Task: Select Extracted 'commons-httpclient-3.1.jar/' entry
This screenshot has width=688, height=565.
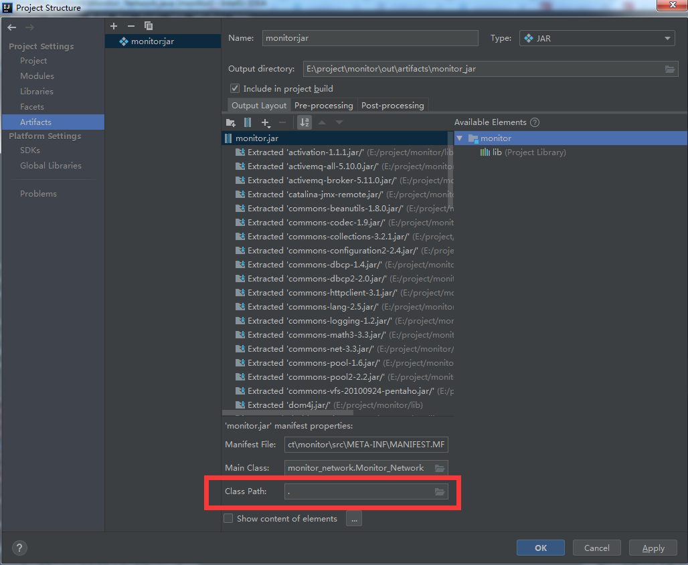Action: 344,292
